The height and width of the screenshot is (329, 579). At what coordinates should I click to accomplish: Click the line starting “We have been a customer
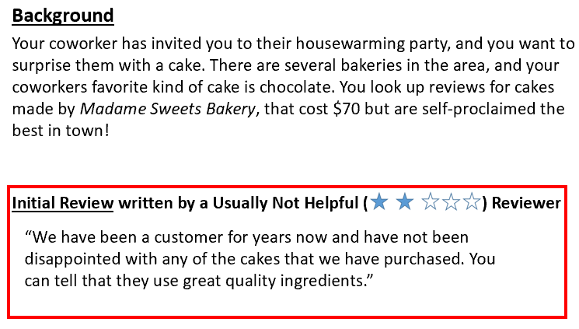(246, 236)
